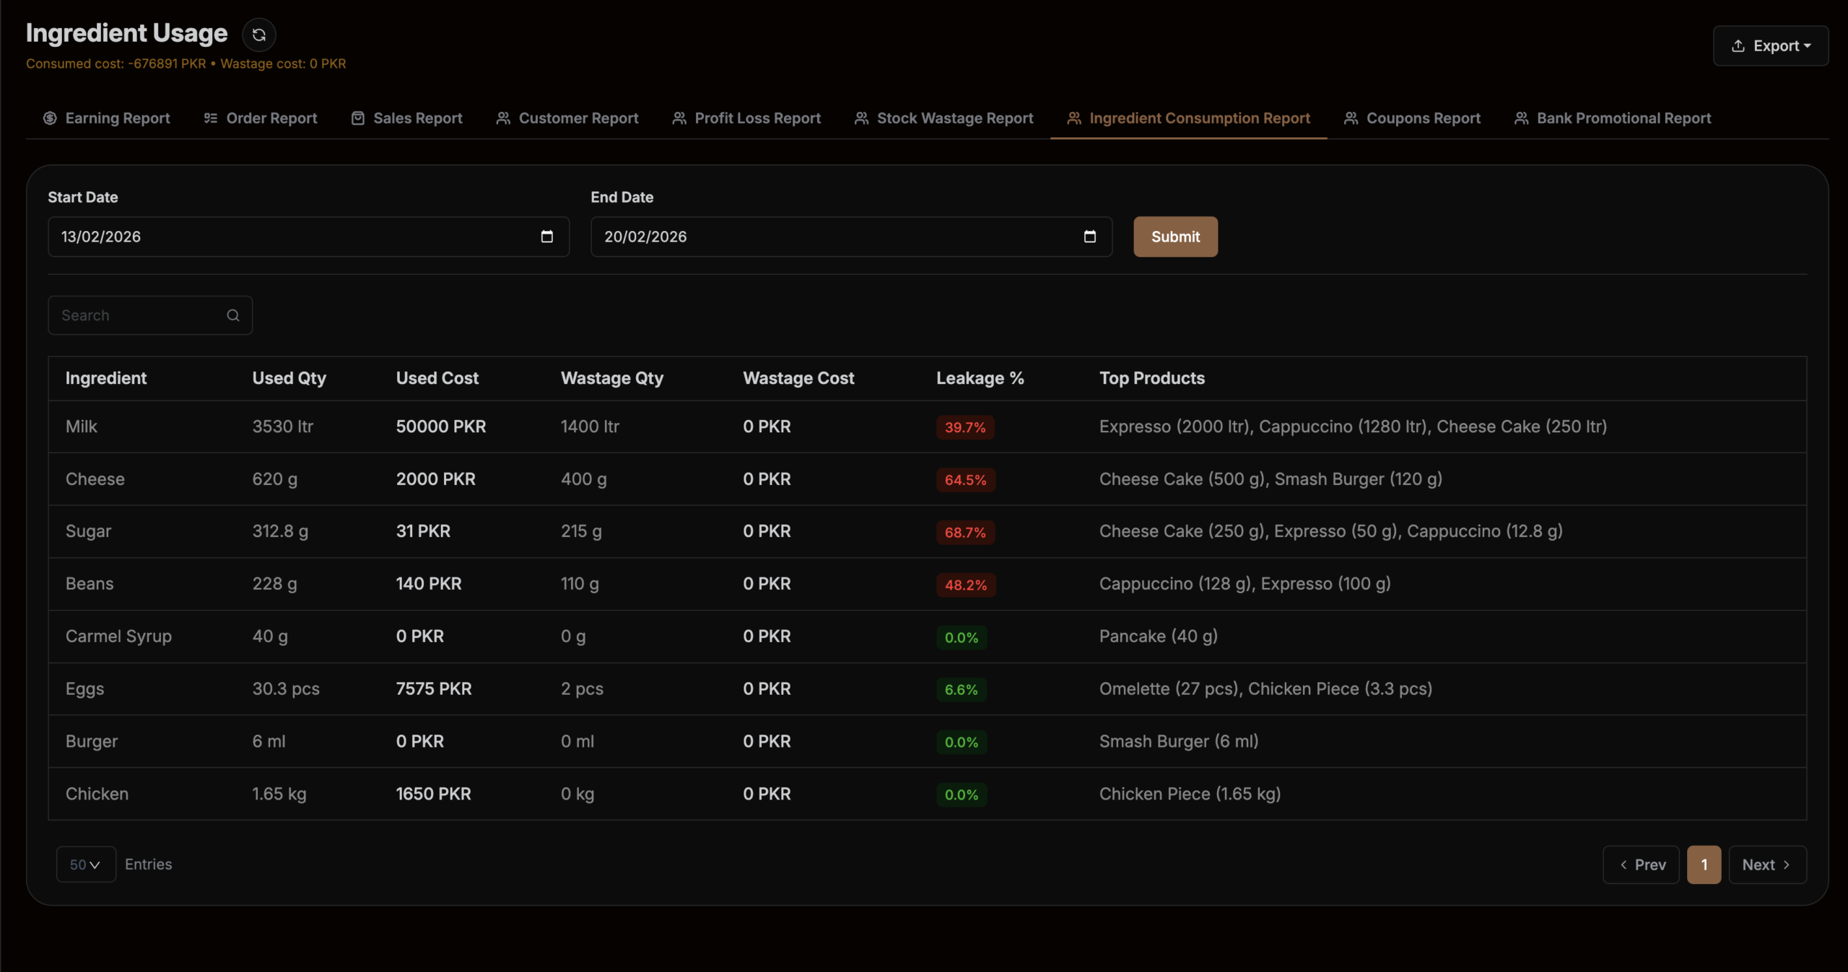1848x972 pixels.
Task: Click the search magnifier icon
Action: click(233, 315)
